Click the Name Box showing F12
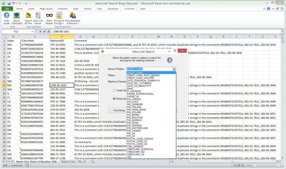The height and width of the screenshot is (169, 286). (x=16, y=32)
